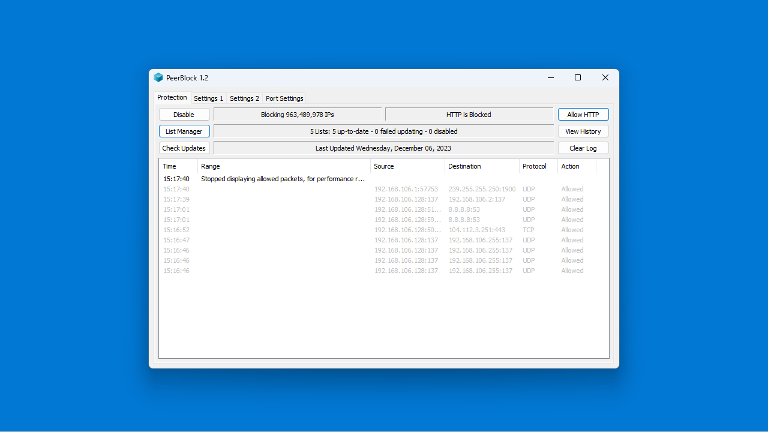Sort by the Action column header
The image size is (768, 432).
(x=577, y=166)
